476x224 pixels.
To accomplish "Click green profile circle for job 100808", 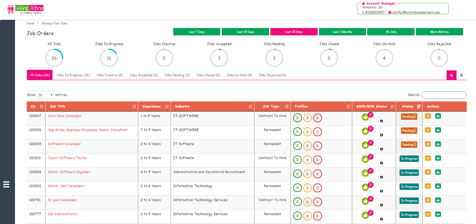I will point(297,174).
